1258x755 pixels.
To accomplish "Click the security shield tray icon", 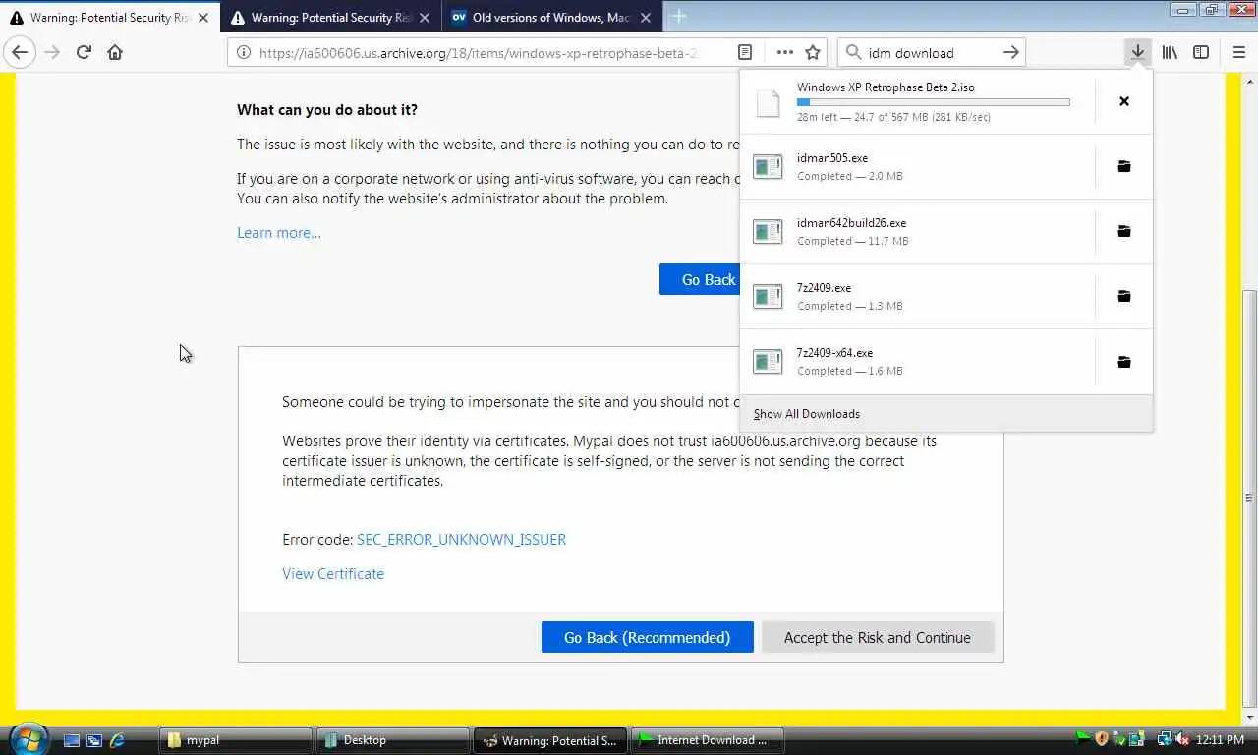I will point(1102,739).
